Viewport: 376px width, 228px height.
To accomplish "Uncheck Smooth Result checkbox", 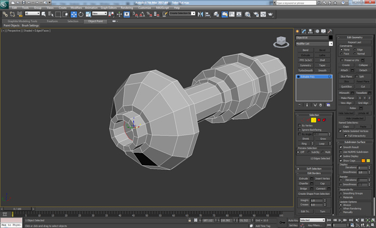I will (x=341, y=147).
